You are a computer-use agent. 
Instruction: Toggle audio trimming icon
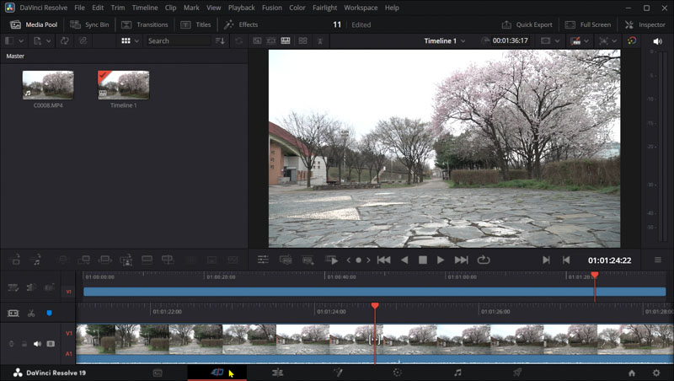(31, 287)
